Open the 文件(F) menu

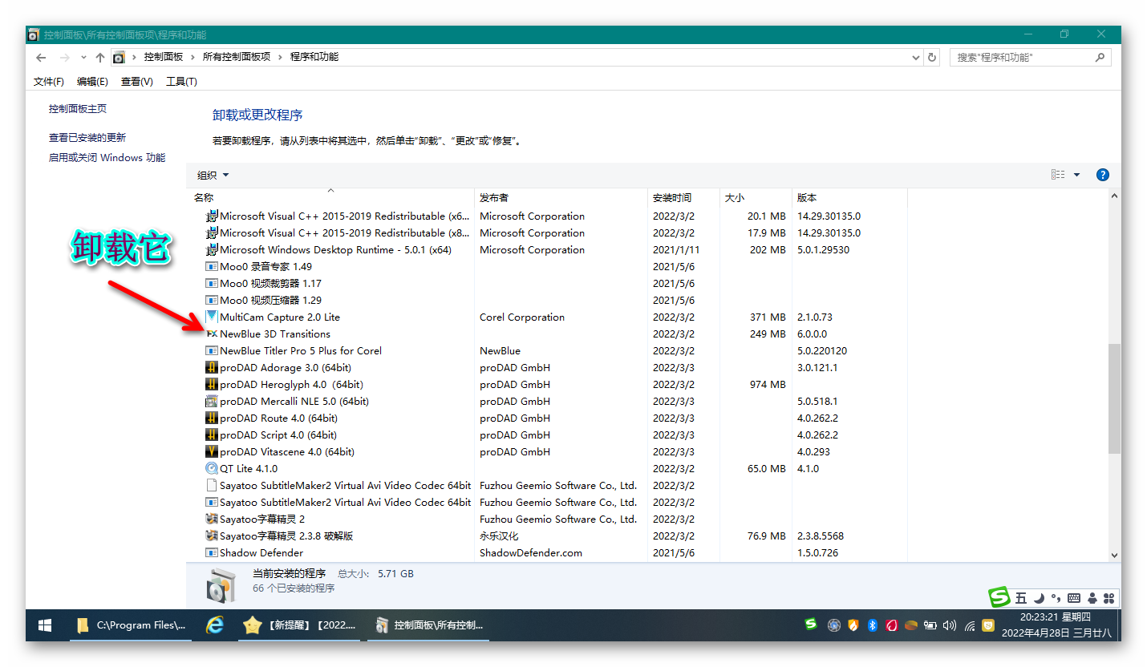point(49,82)
